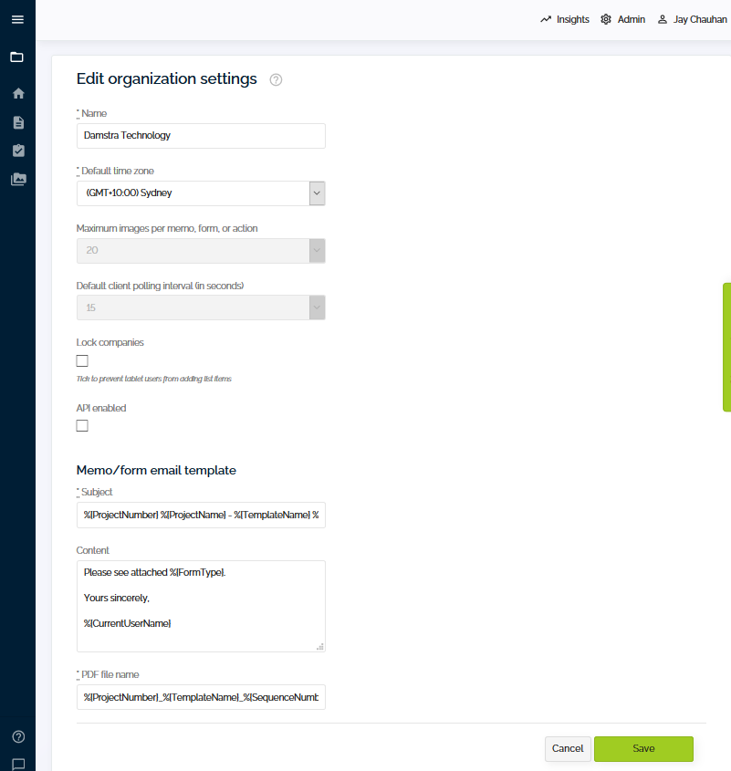This screenshot has width=731, height=771.
Task: Open the Admin menu
Action: click(x=622, y=19)
